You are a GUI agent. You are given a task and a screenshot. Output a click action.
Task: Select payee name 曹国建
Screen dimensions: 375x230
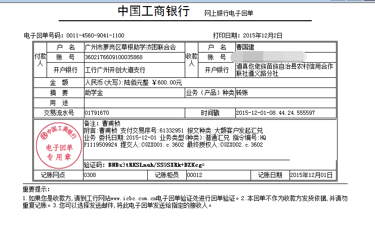[x=245, y=48]
